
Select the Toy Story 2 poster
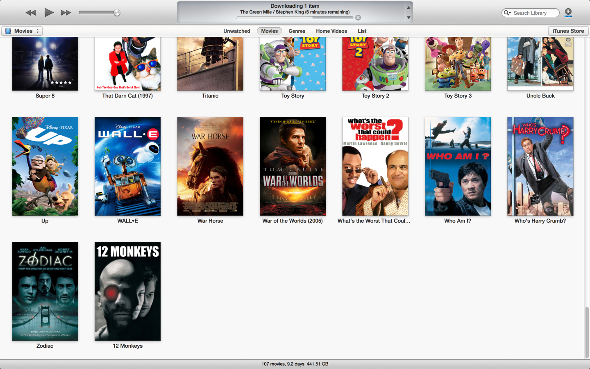375,64
